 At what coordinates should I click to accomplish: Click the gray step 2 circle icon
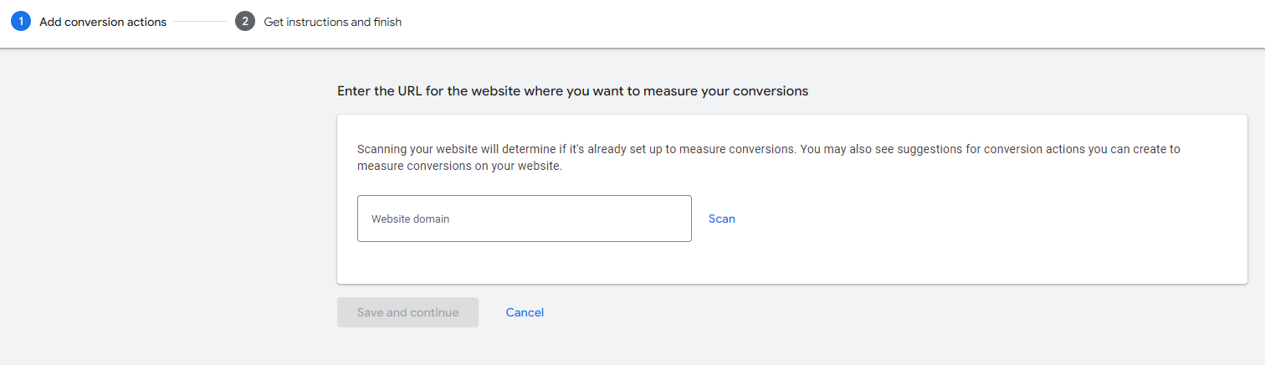[245, 22]
